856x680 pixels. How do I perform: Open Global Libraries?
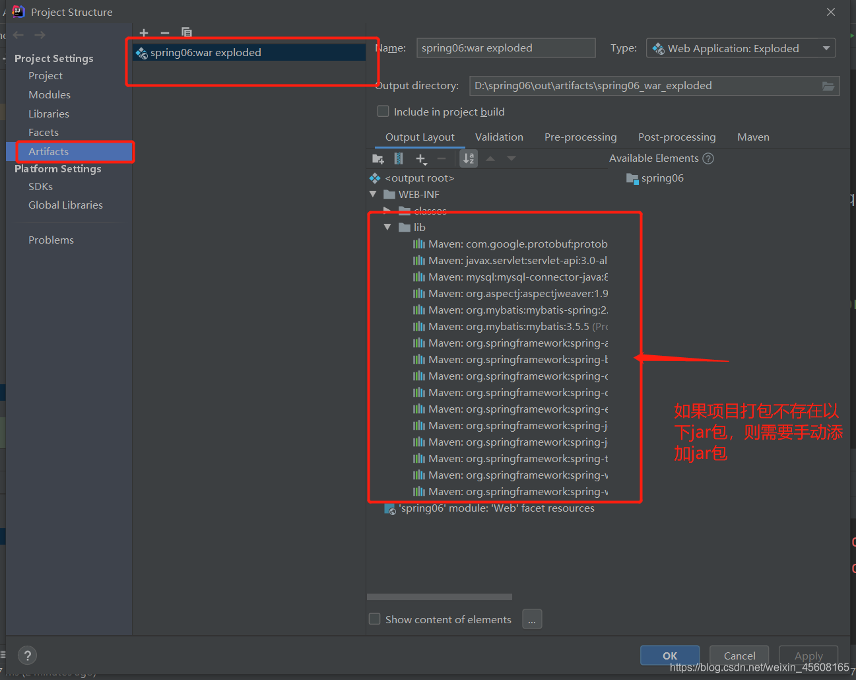[65, 205]
